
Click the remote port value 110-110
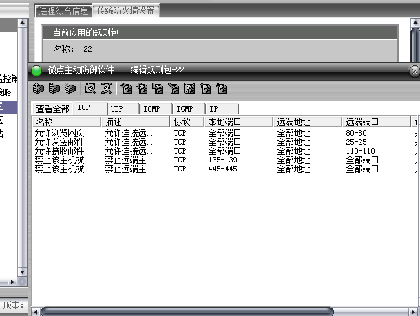360,151
